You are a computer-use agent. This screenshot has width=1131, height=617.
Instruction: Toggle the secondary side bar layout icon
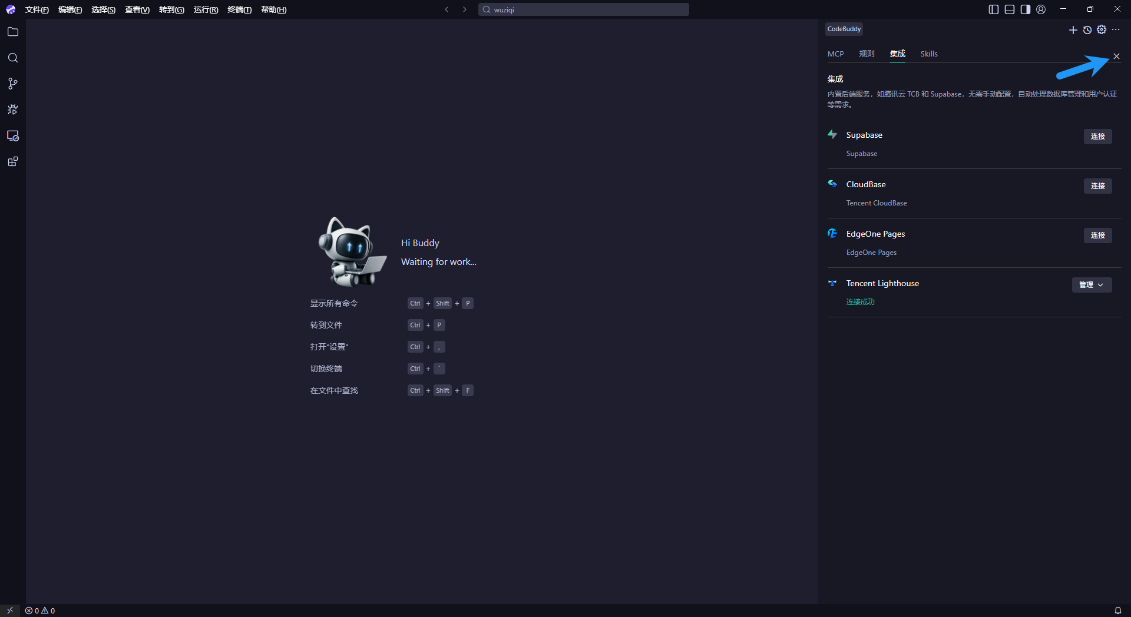coord(1026,9)
